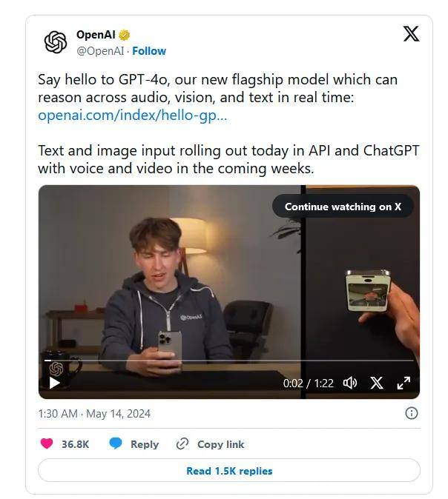This screenshot has height=499, width=448.
Task: Click the OpenAI display name
Action: 96,35
